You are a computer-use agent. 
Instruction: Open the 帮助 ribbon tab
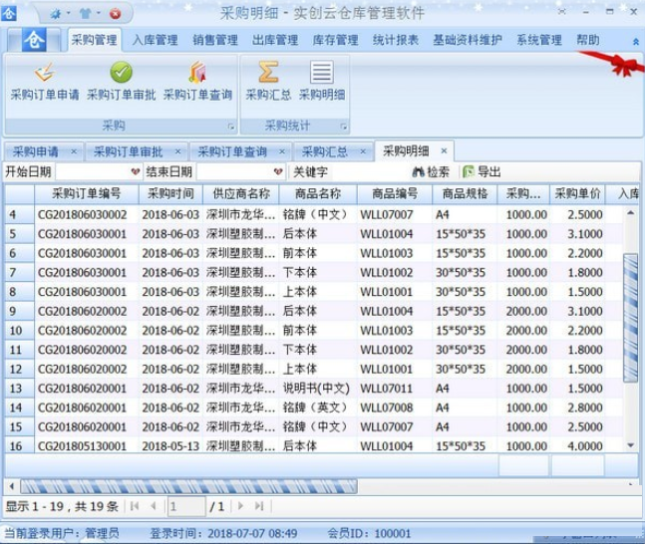588,40
